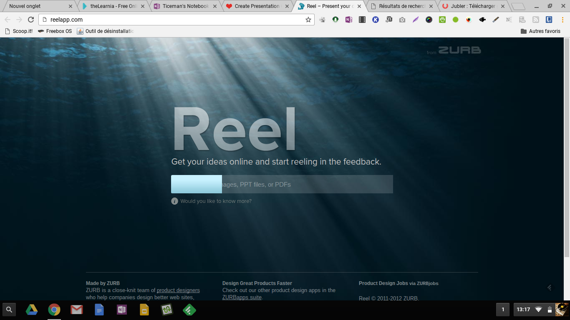The height and width of the screenshot is (320, 570).
Task: Click the upload bar for images, PPT, PDFs
Action: coord(282,184)
